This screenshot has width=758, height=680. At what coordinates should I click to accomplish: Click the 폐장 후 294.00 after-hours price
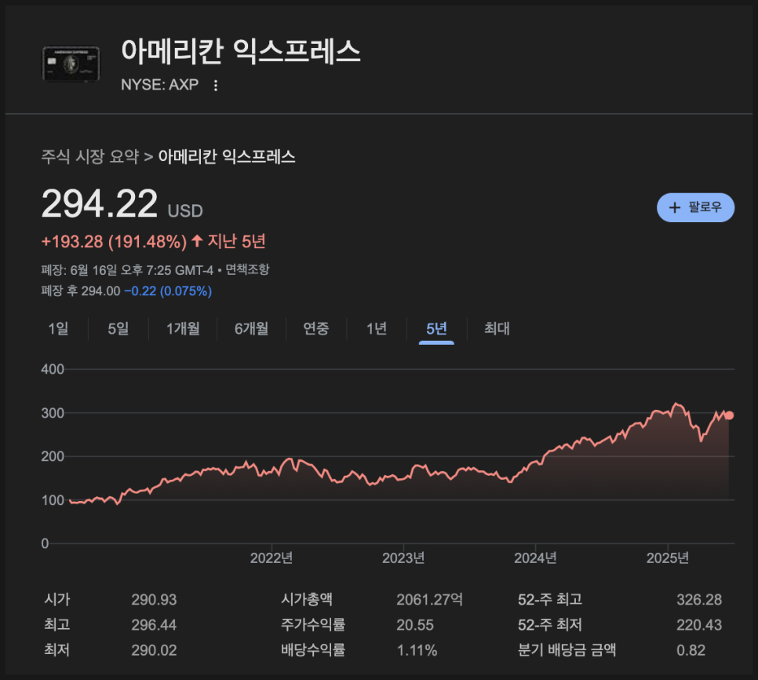click(x=81, y=291)
